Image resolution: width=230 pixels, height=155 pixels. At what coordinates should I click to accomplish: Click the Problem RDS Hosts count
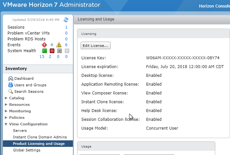pos(66,39)
